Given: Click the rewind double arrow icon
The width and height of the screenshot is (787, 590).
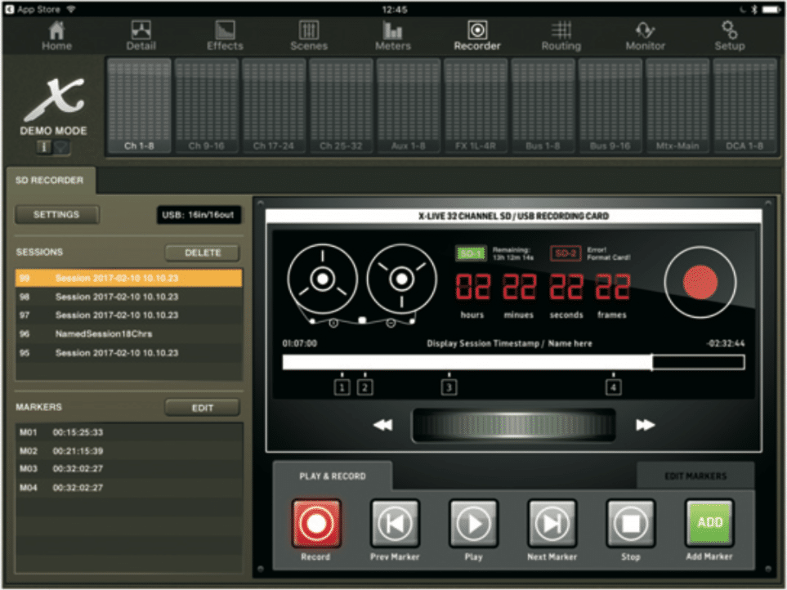Looking at the screenshot, I should point(382,425).
